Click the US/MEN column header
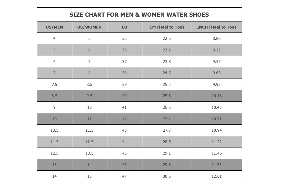 coord(54,27)
